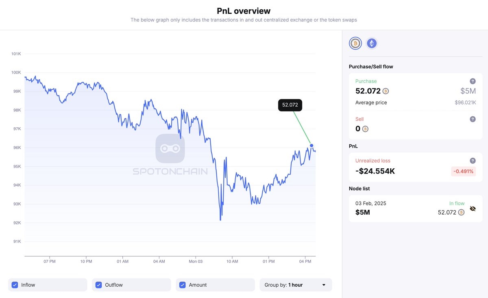Click the -0.491% loss badge
Viewport: 488px width, 298px height.
464,171
